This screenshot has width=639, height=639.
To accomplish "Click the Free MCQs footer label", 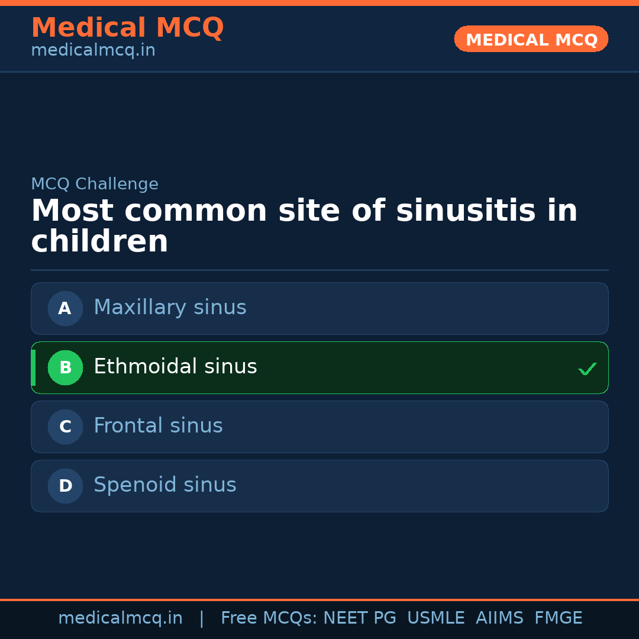I will pyautogui.click(x=269, y=618).
